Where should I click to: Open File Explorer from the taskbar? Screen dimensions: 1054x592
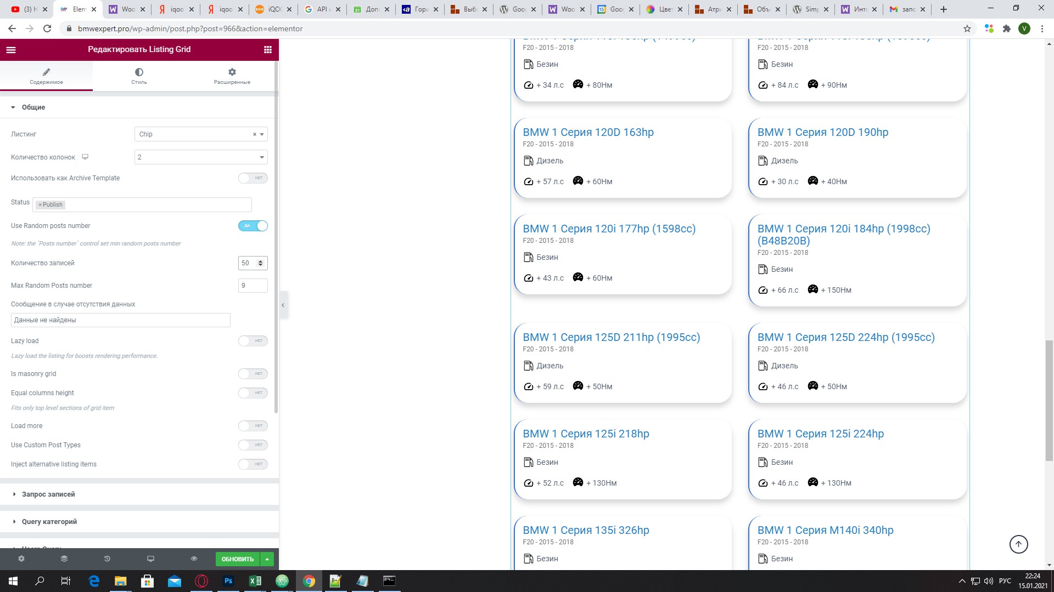[120, 581]
